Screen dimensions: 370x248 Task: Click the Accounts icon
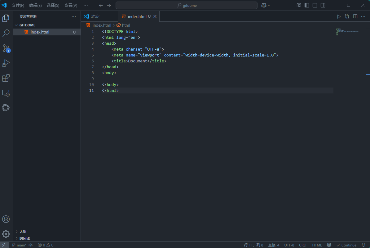[x=6, y=219]
